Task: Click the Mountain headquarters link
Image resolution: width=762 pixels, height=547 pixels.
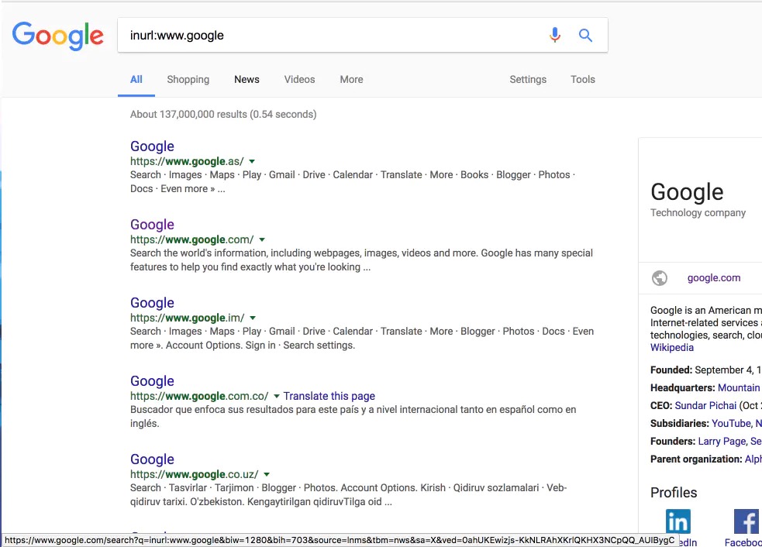Action: coord(739,387)
